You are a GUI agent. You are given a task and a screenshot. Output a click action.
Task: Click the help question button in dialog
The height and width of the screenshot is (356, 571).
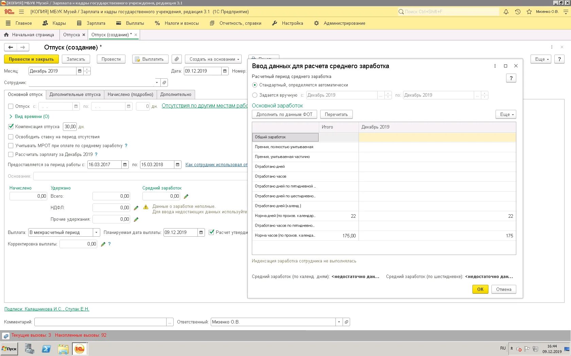[x=511, y=78]
